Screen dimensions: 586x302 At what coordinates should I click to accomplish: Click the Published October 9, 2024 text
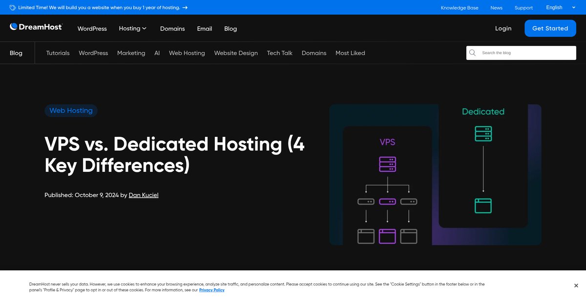pos(81,195)
